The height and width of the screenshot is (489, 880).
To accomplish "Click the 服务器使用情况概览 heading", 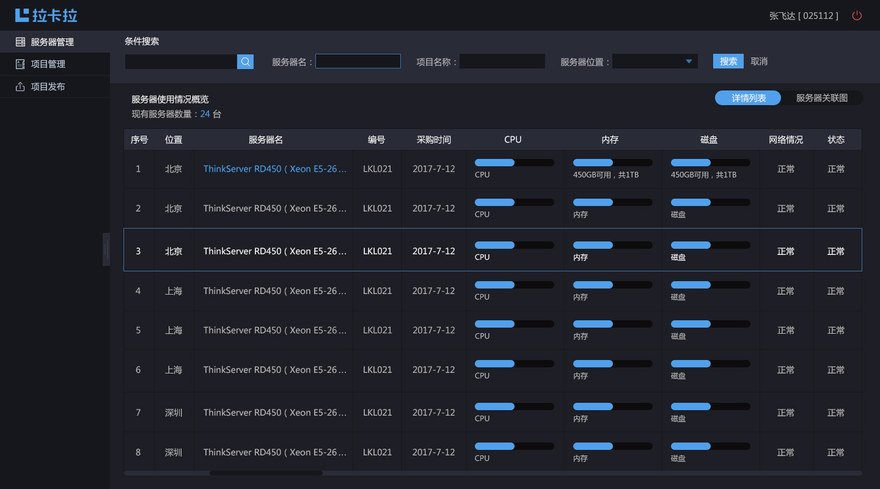I will [170, 99].
